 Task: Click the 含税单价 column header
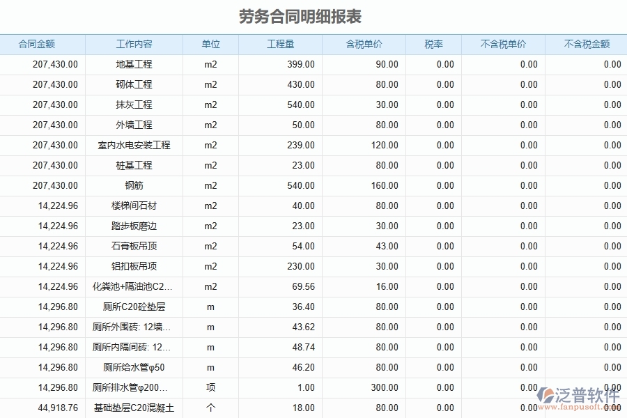click(364, 44)
